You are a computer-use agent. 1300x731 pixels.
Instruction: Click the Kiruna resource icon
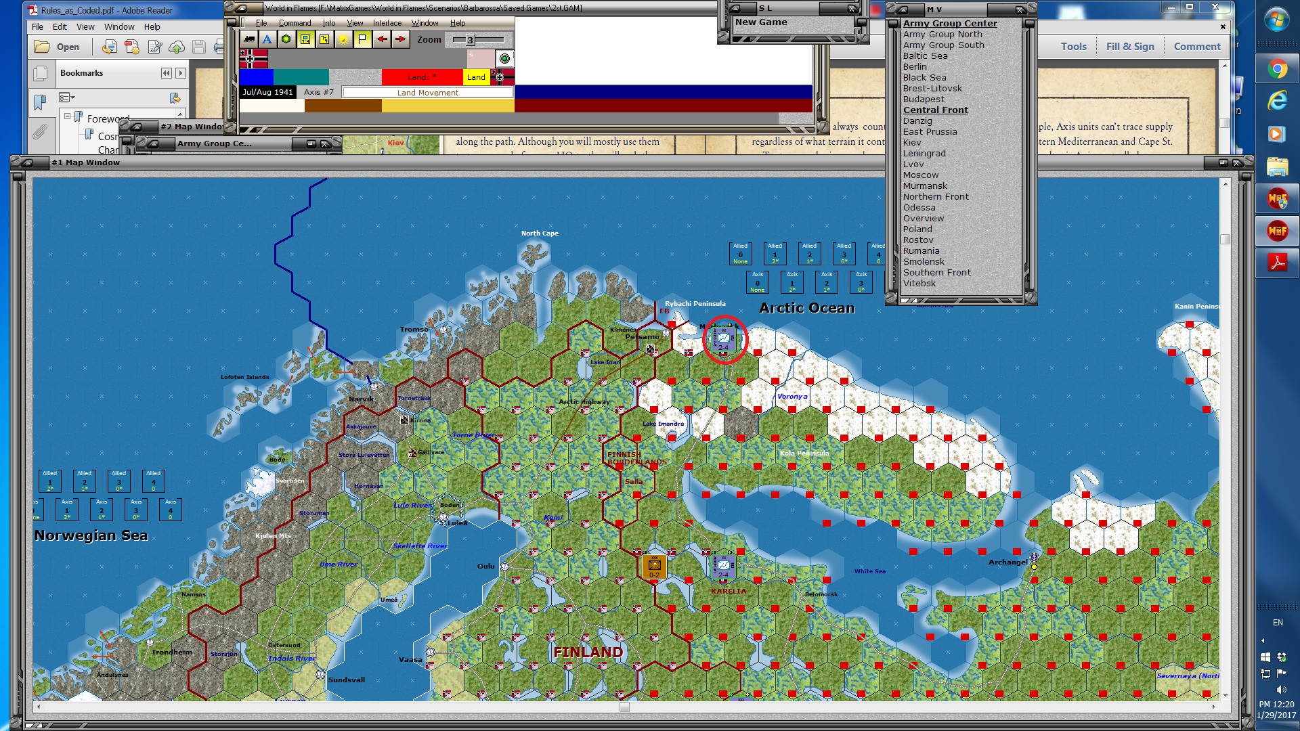[x=404, y=420]
